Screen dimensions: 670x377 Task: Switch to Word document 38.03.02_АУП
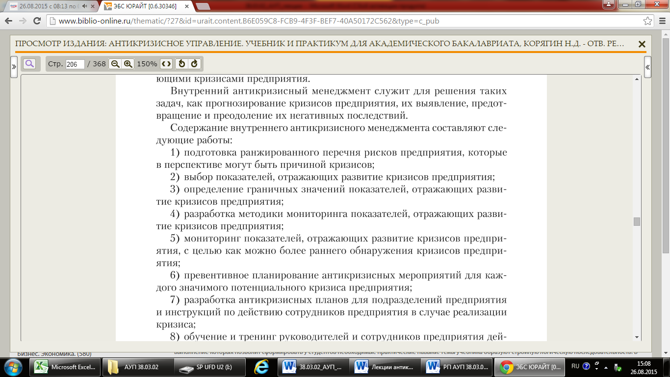coord(314,367)
